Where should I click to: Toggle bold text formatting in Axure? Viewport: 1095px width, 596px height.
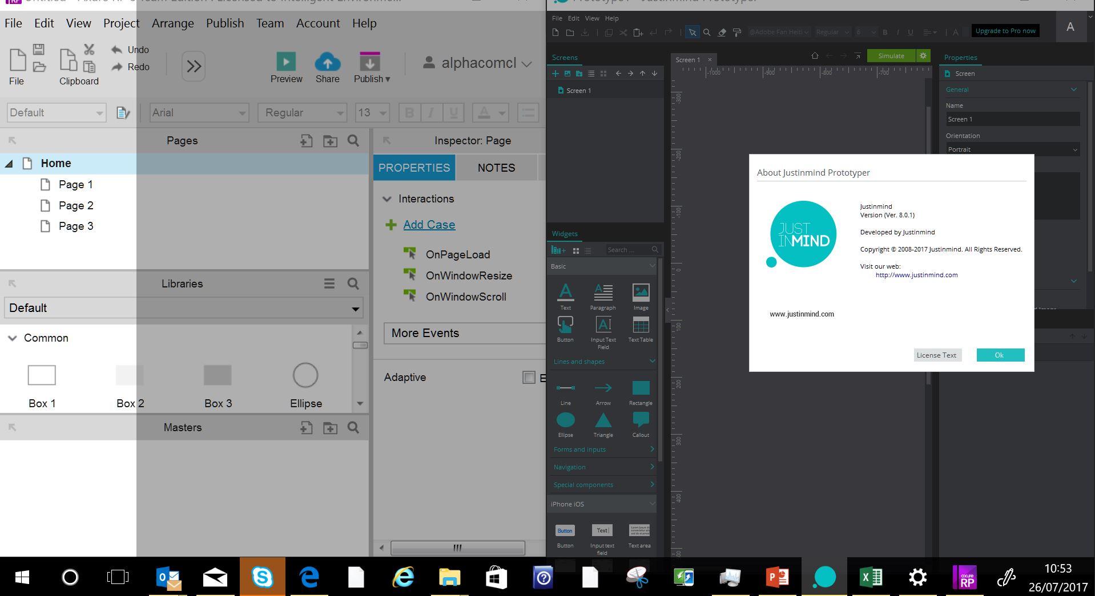(x=409, y=113)
